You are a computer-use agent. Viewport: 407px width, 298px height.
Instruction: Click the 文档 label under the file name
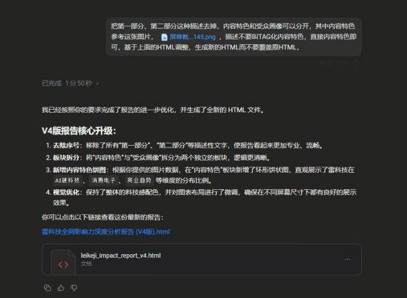pos(86,263)
